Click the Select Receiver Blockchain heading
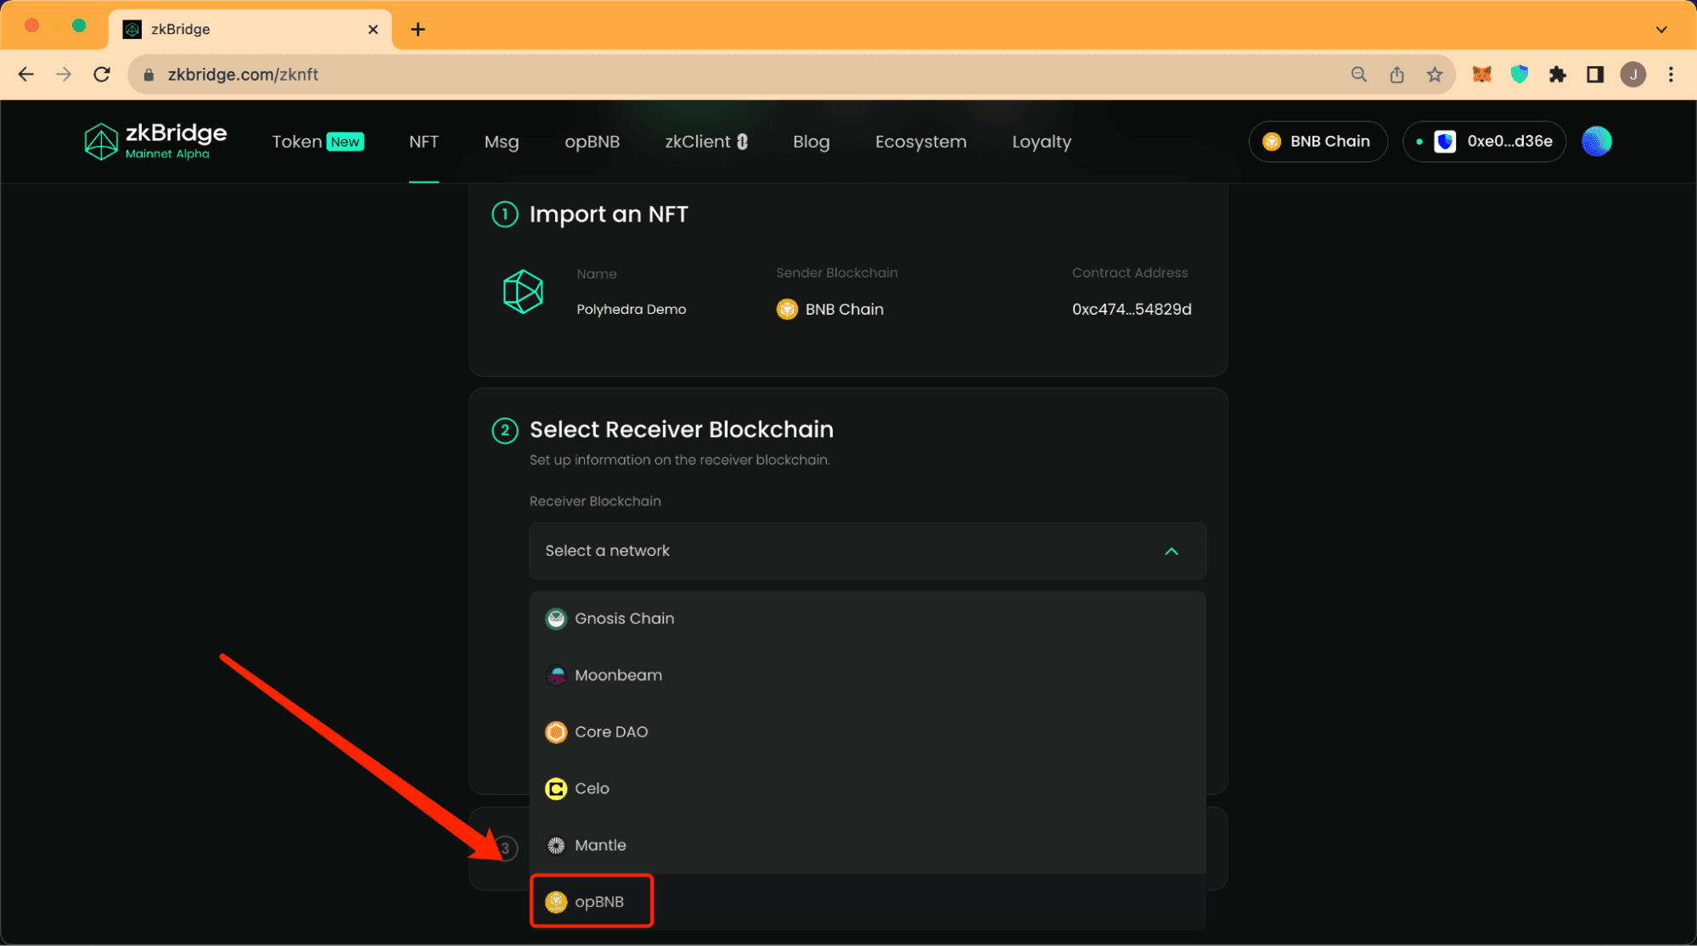 tap(682, 430)
